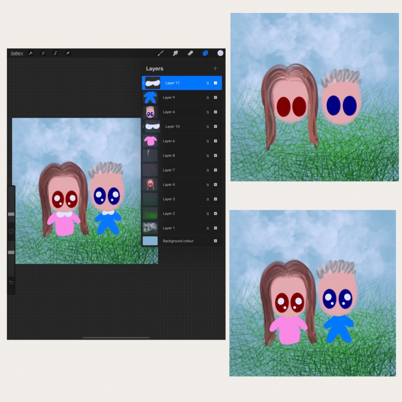Open the active colour circle in the top bar

(x=220, y=53)
